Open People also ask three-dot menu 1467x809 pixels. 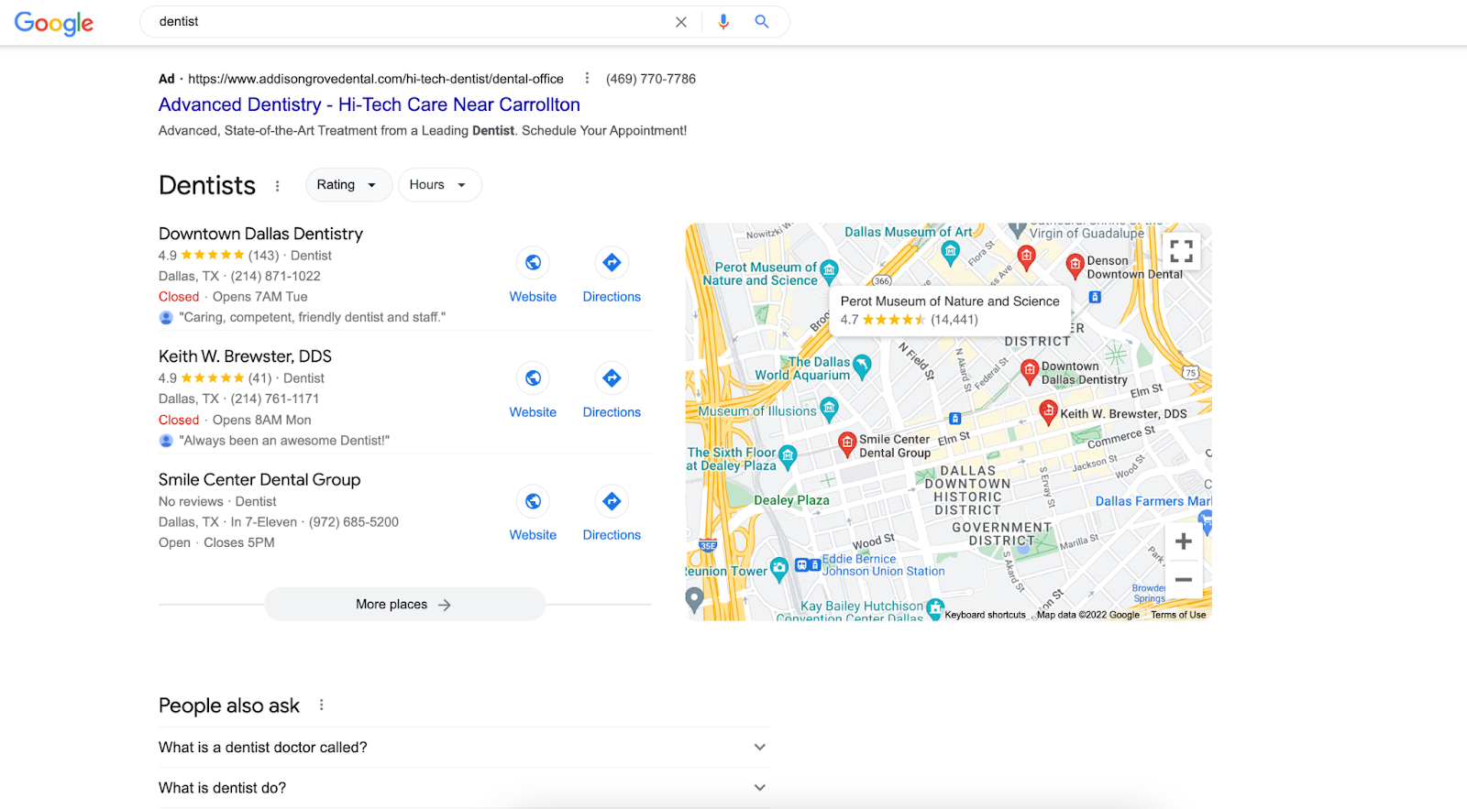(321, 705)
